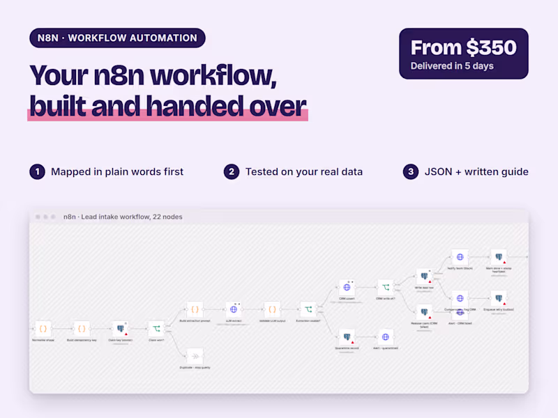Click 'Mapped in plain words first' text
Viewport: 558px width, 418px height.
tap(117, 171)
